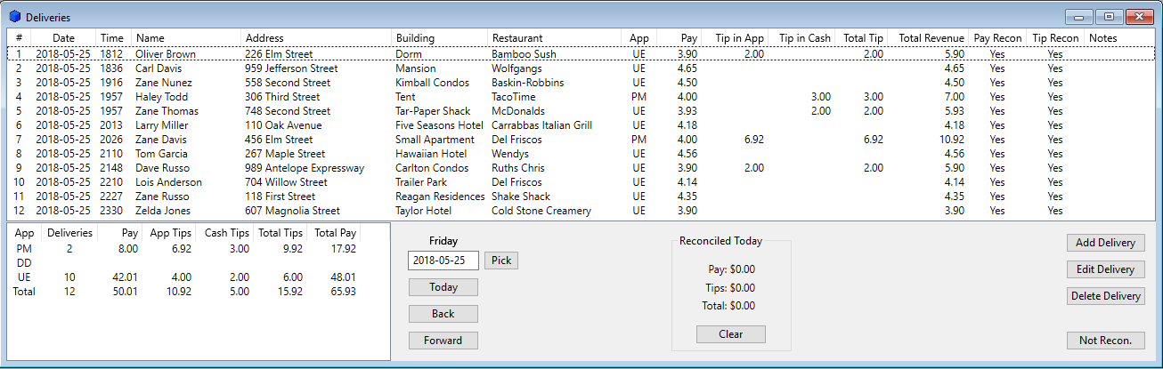Select the Zane Davis delivery row
This screenshot has width=1163, height=369.
pos(581,140)
